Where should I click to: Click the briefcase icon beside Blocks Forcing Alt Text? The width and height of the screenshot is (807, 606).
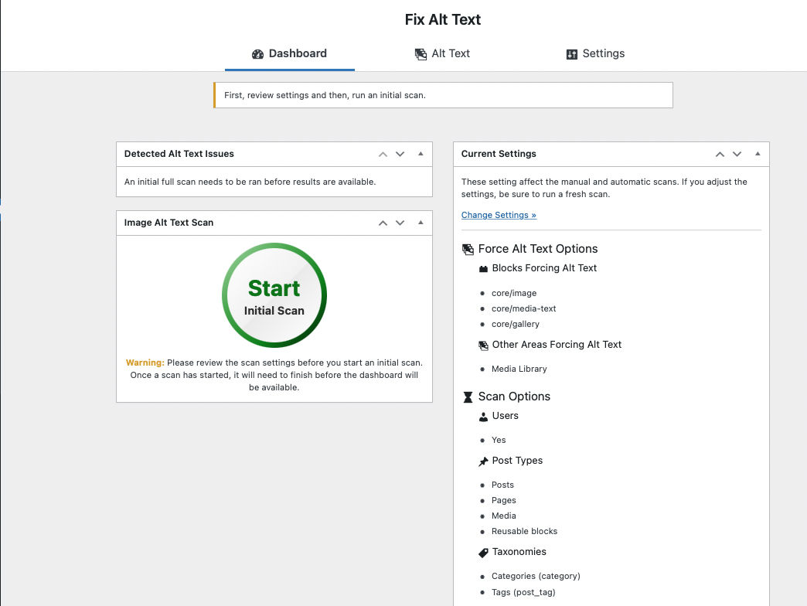point(483,268)
